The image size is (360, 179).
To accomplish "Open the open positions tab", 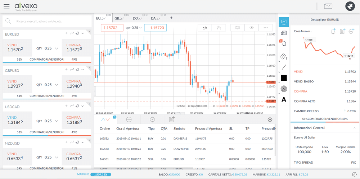I will 106,119.
